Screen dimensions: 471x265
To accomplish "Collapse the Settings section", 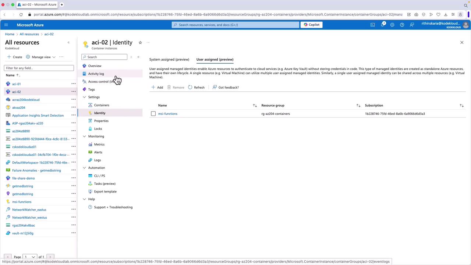I will 84,97.
